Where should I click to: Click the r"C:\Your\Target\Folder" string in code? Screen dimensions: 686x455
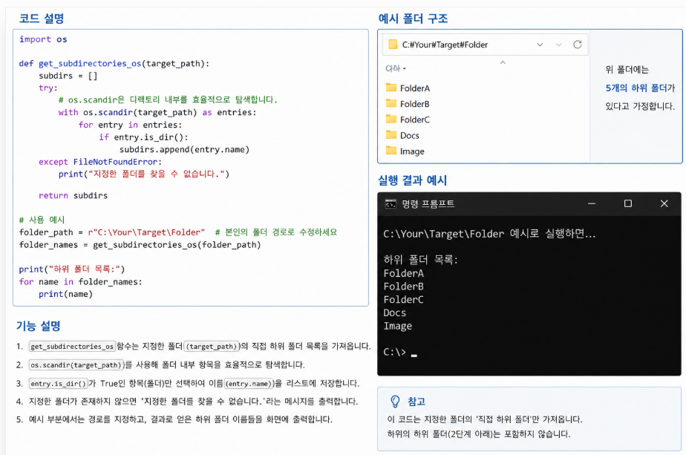(x=146, y=232)
